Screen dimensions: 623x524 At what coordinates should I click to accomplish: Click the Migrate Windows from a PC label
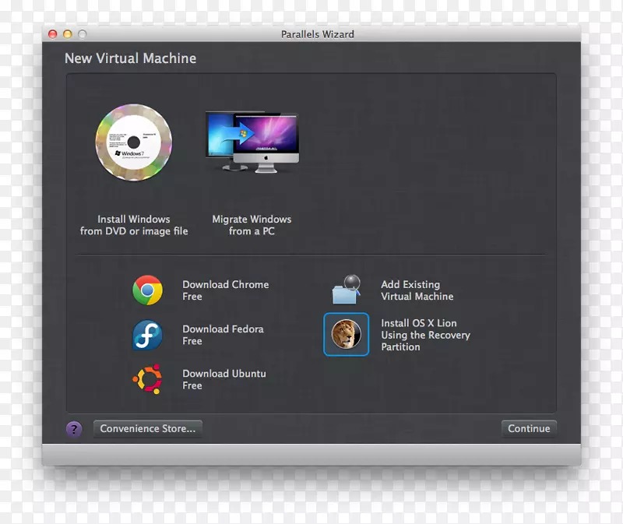click(x=252, y=225)
